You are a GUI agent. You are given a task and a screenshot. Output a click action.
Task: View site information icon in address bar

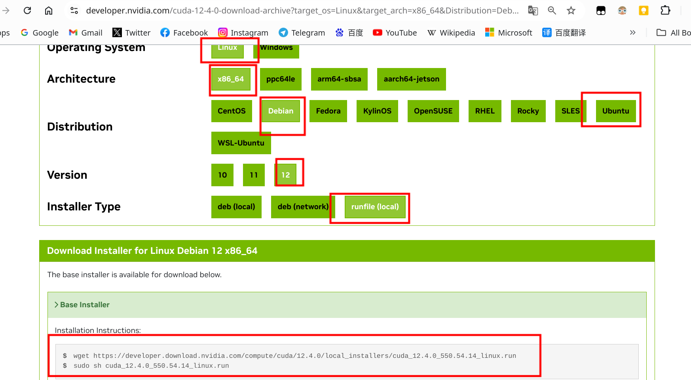click(74, 11)
